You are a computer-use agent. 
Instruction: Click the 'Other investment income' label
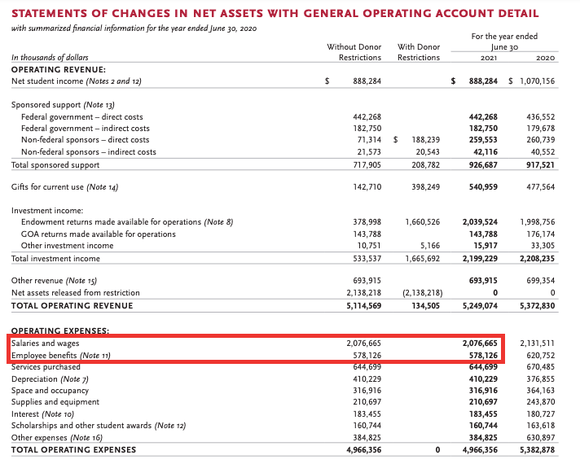coord(68,246)
